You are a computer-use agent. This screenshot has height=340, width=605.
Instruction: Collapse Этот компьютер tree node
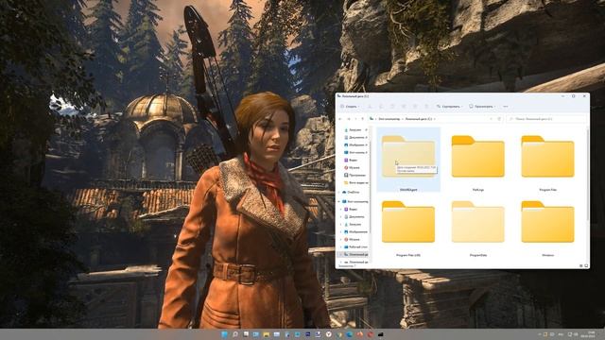[x=339, y=201]
